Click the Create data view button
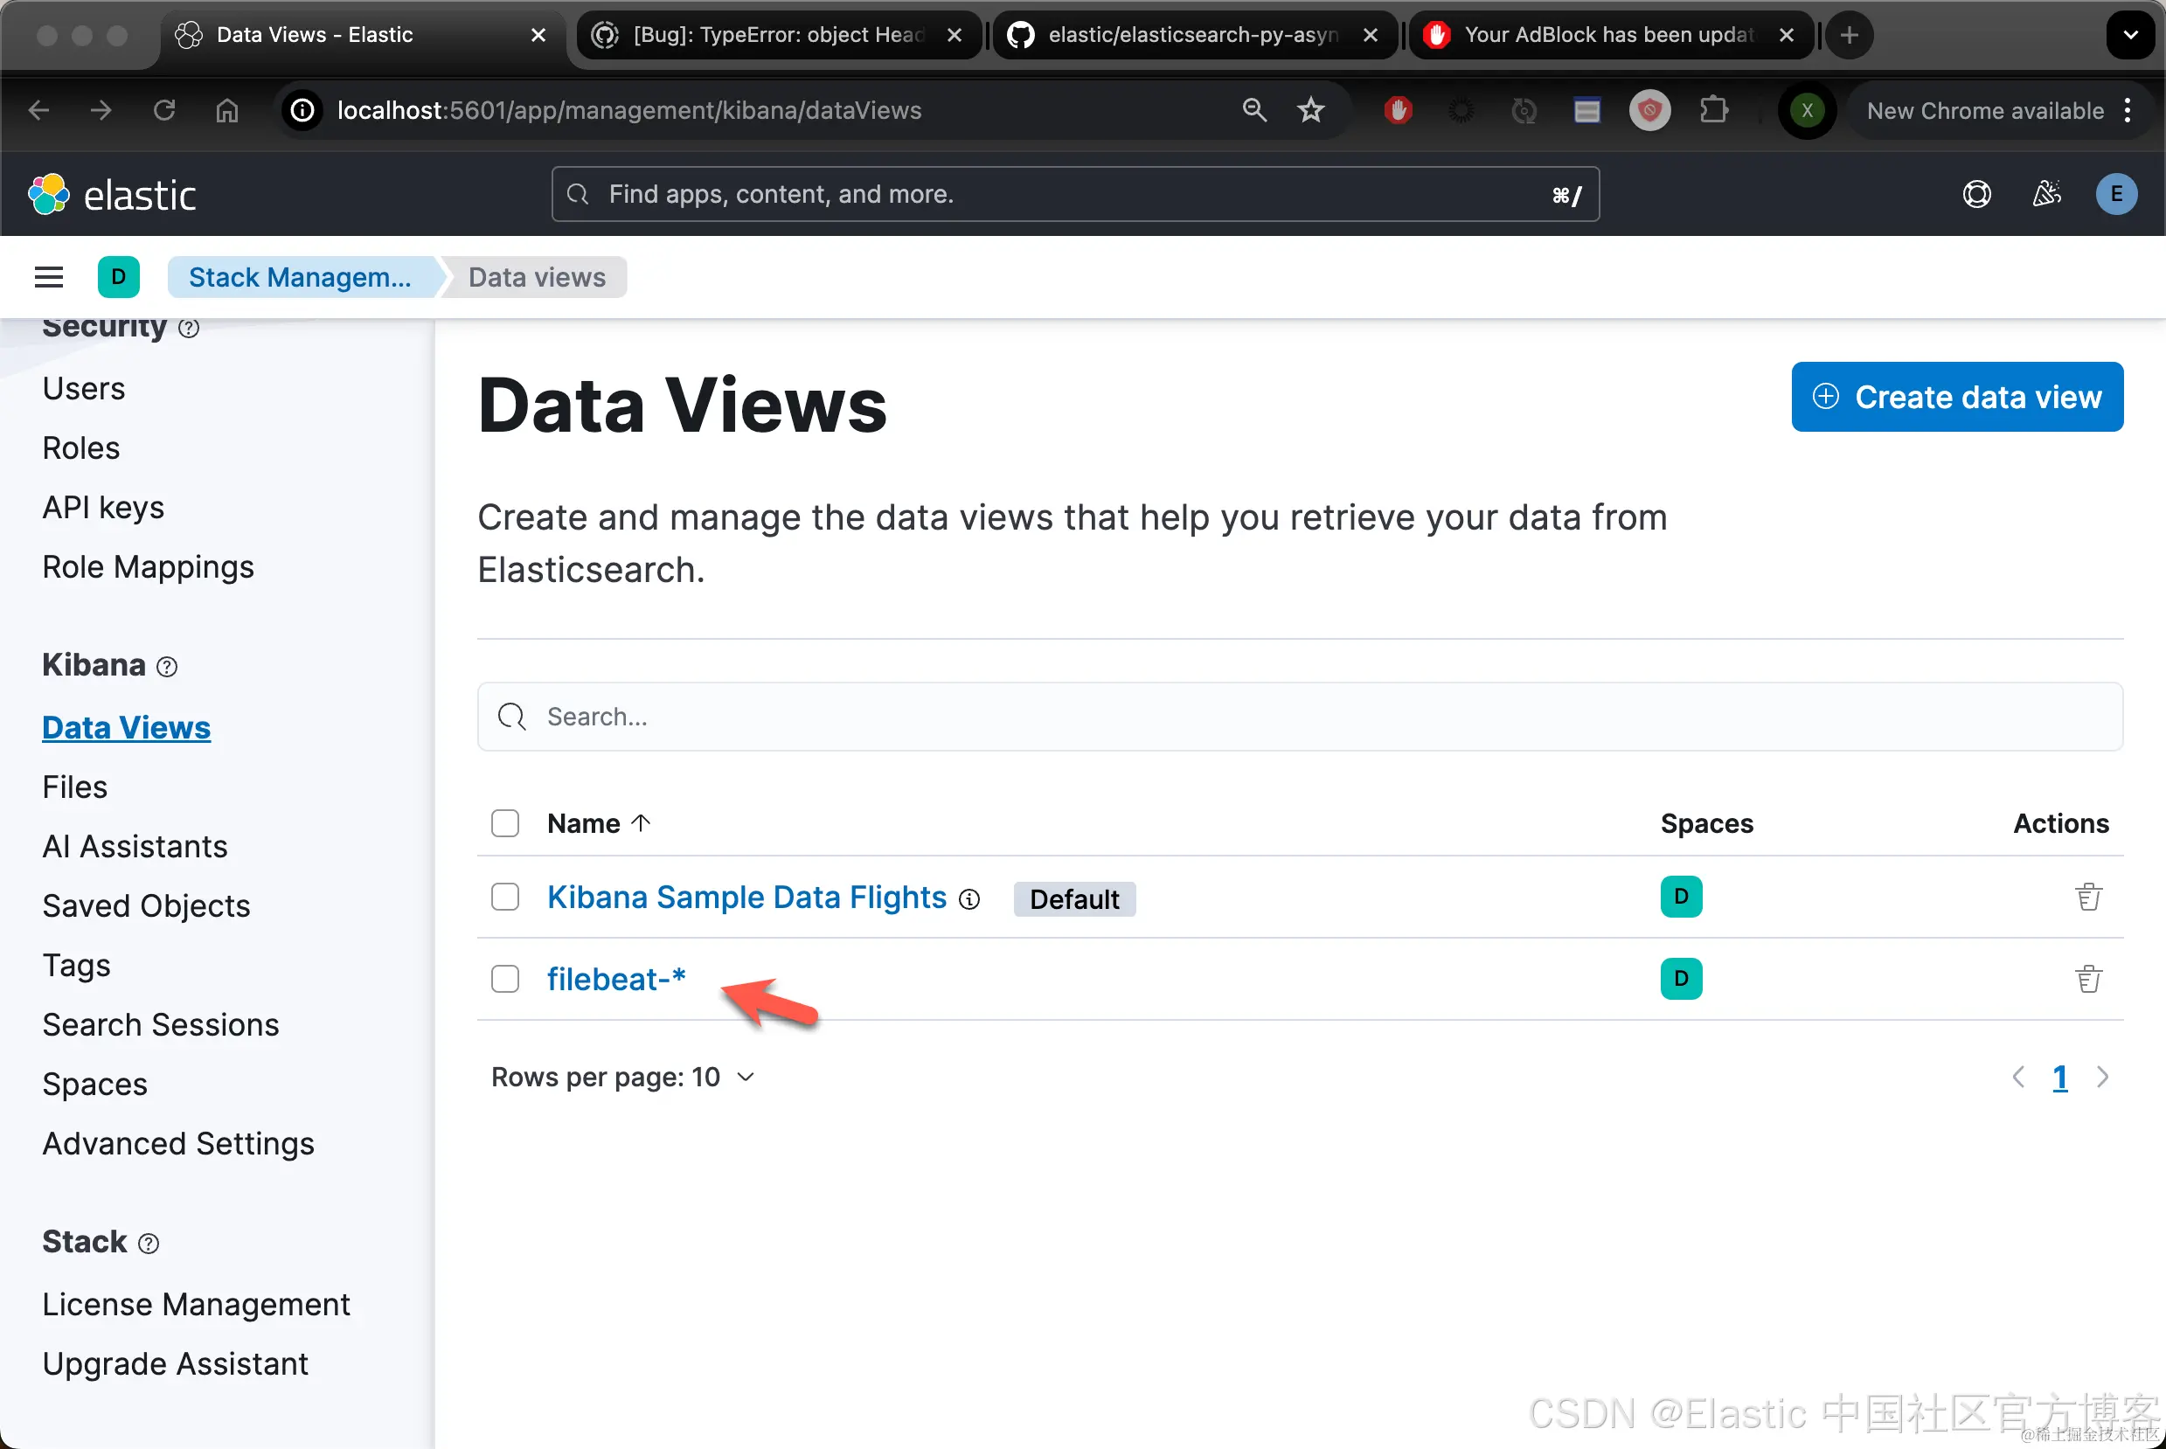The height and width of the screenshot is (1449, 2166). (1956, 398)
